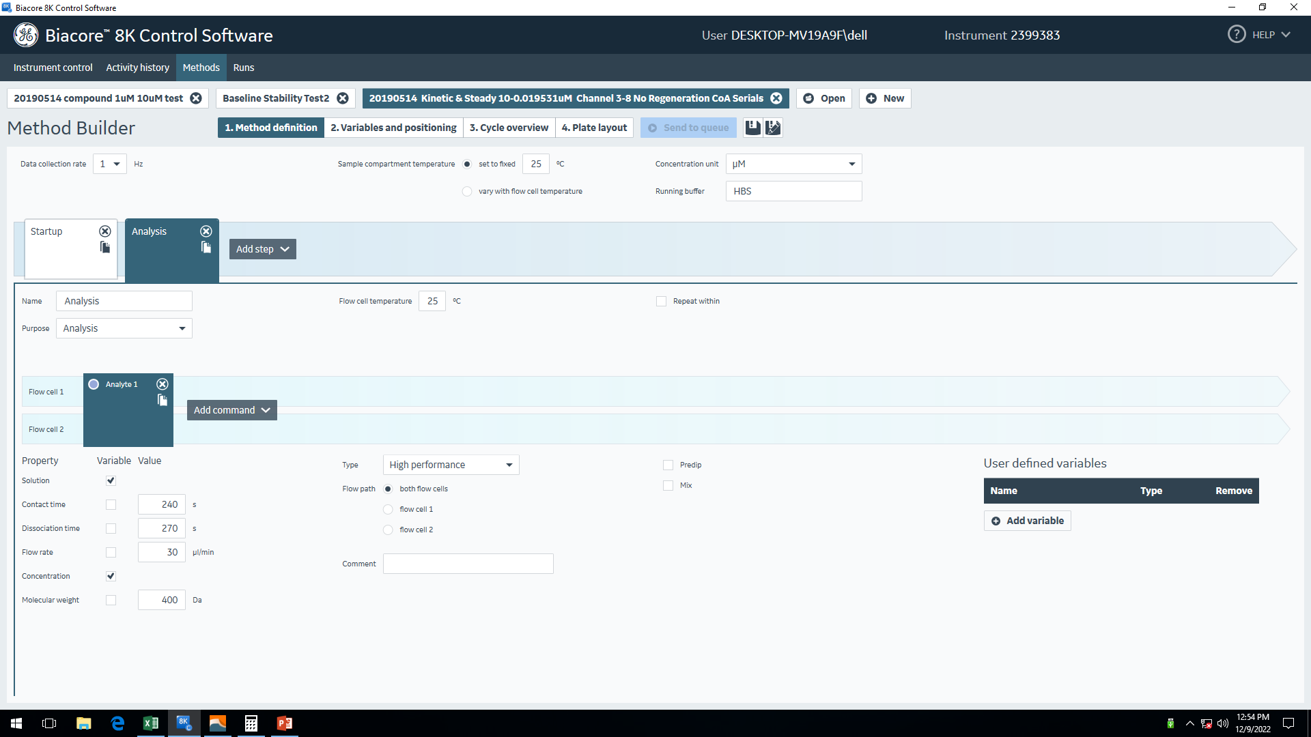The width and height of the screenshot is (1311, 737).
Task: Expand the High performance Type dropdown
Action: coord(451,465)
